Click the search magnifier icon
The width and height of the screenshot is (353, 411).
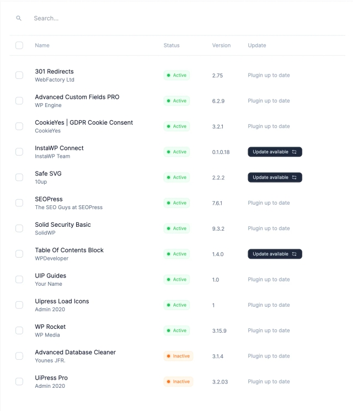19,18
